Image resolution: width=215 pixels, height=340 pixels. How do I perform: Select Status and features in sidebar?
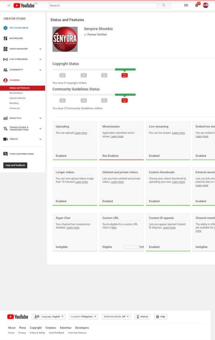point(22,88)
